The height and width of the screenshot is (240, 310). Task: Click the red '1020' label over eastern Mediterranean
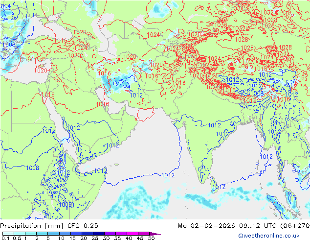(x=41, y=71)
